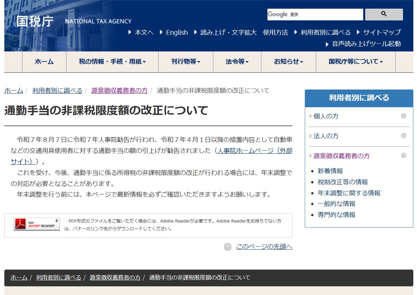Go to サイトマップ from header links
Screen dimensions: 417x295
coord(382,32)
